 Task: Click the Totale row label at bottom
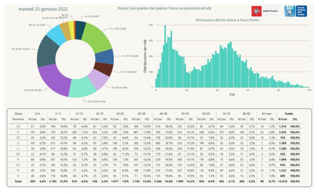pyautogui.click(x=18, y=181)
